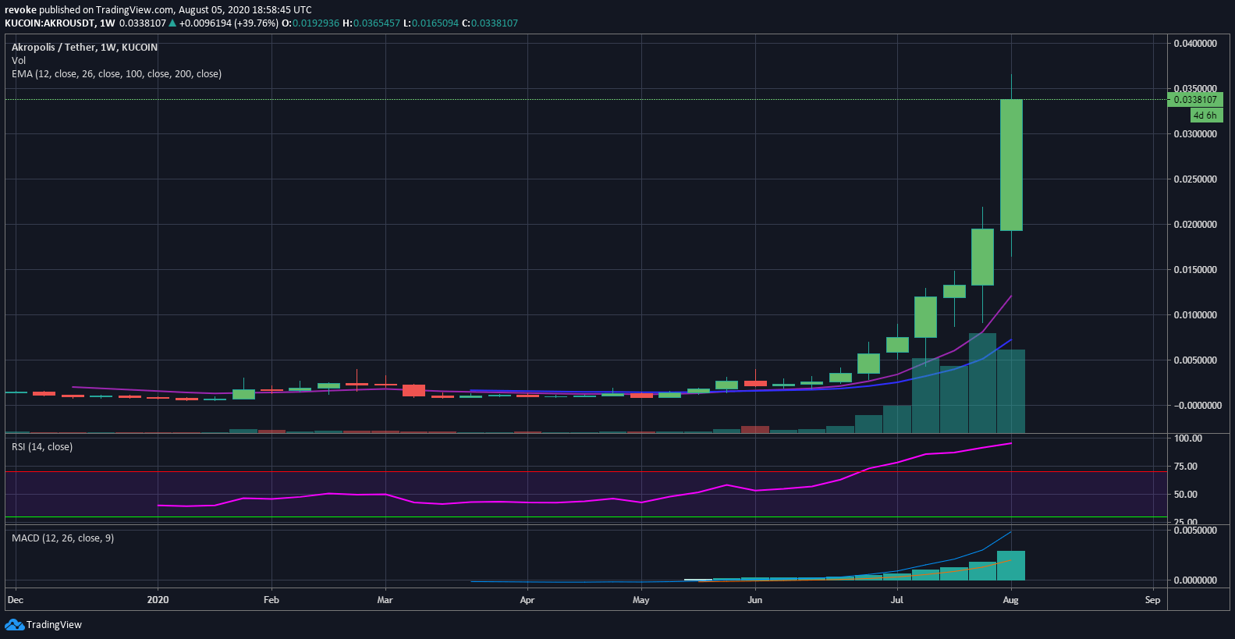Screen dimensions: 1235x639
Task: Select the Mar label on the time axis
Action: (x=385, y=600)
